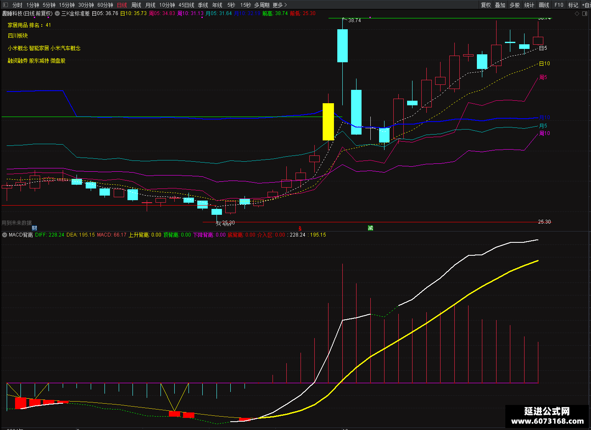
Task: Click the yellow highlighted candlestick
Action: click(x=328, y=122)
